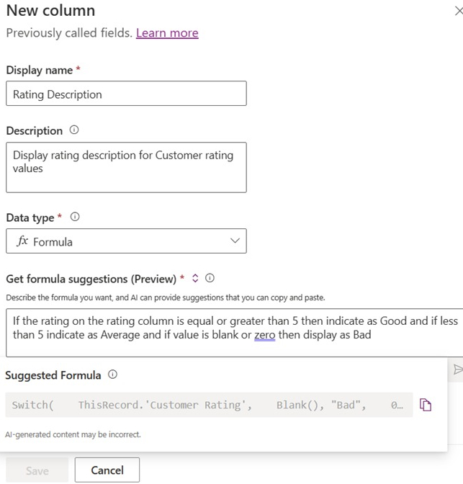The width and height of the screenshot is (463, 484).
Task: Click the AI-generated content disclaimer text
Action: [x=73, y=434]
